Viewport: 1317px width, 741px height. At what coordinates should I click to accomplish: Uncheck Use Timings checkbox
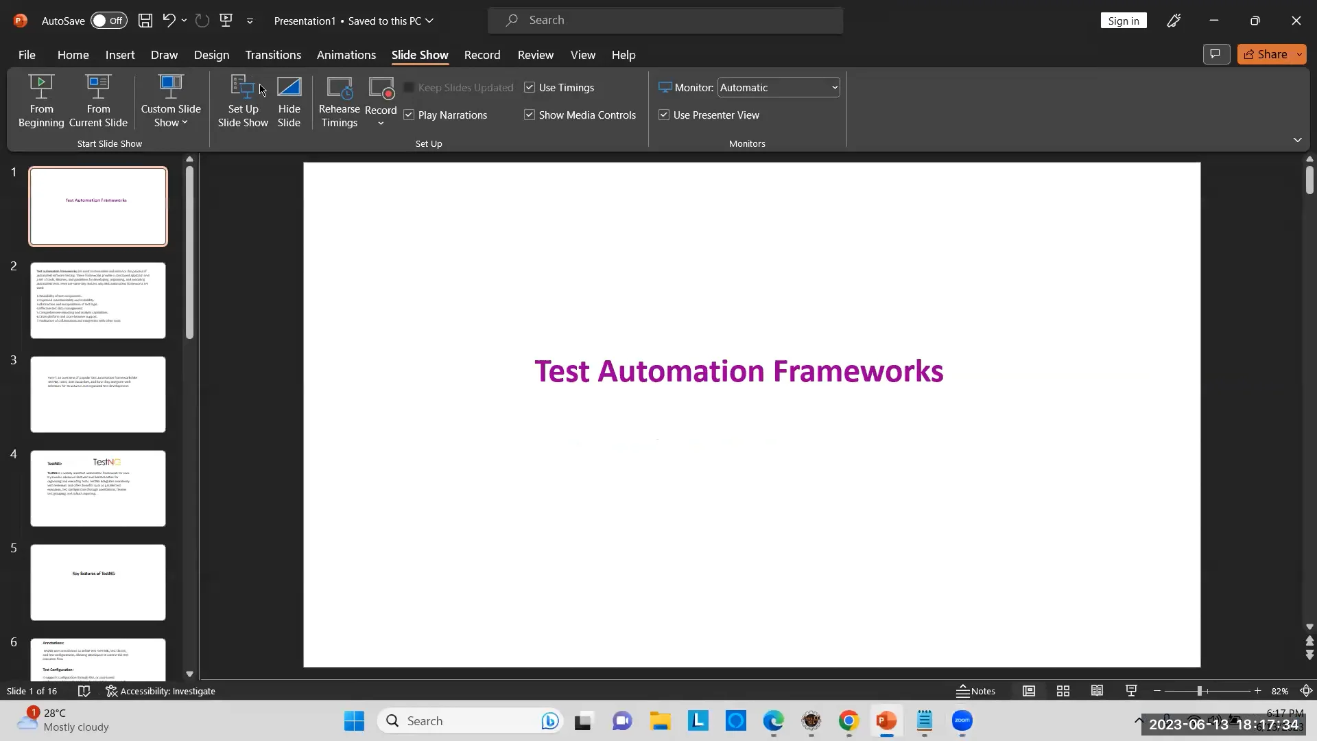[530, 87]
